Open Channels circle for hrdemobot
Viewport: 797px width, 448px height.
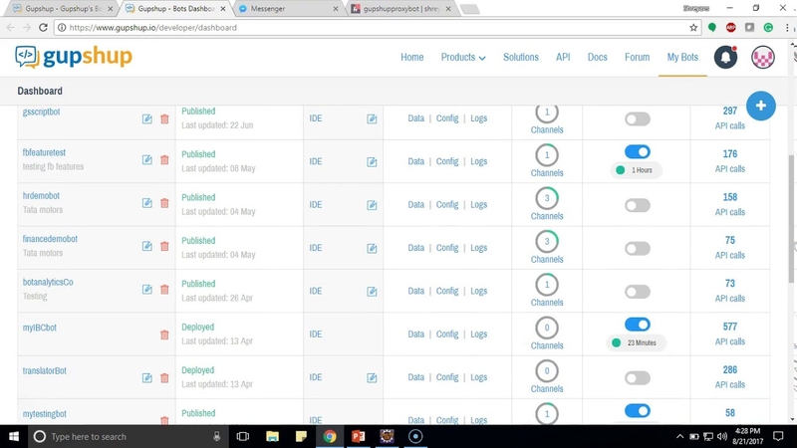547,198
